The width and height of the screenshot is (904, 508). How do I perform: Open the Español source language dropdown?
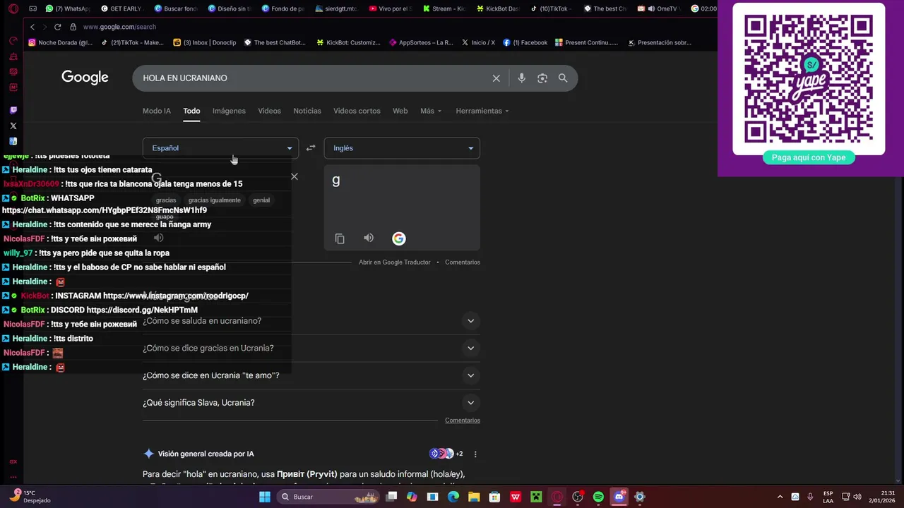click(x=220, y=148)
